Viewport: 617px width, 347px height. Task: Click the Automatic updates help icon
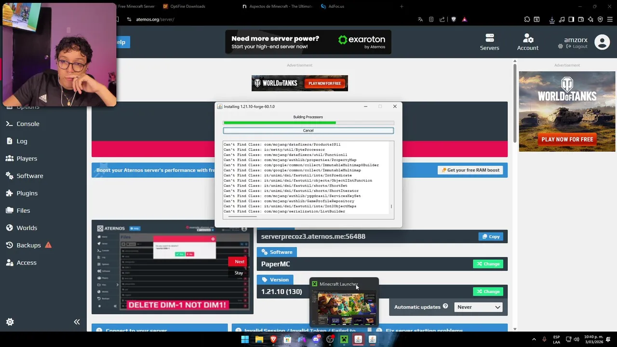445,307
